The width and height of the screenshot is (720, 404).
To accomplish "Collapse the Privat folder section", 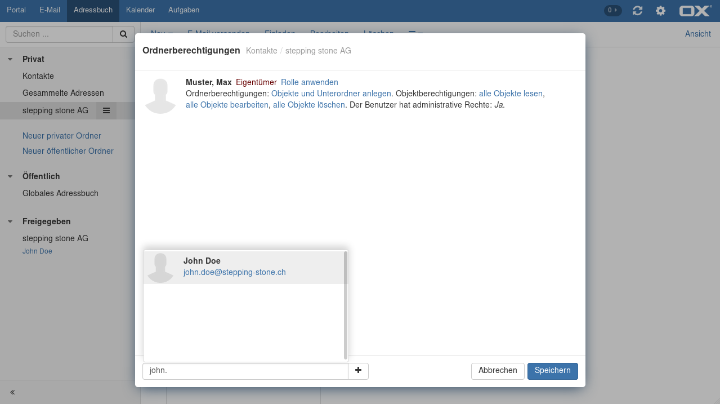I will (10, 59).
